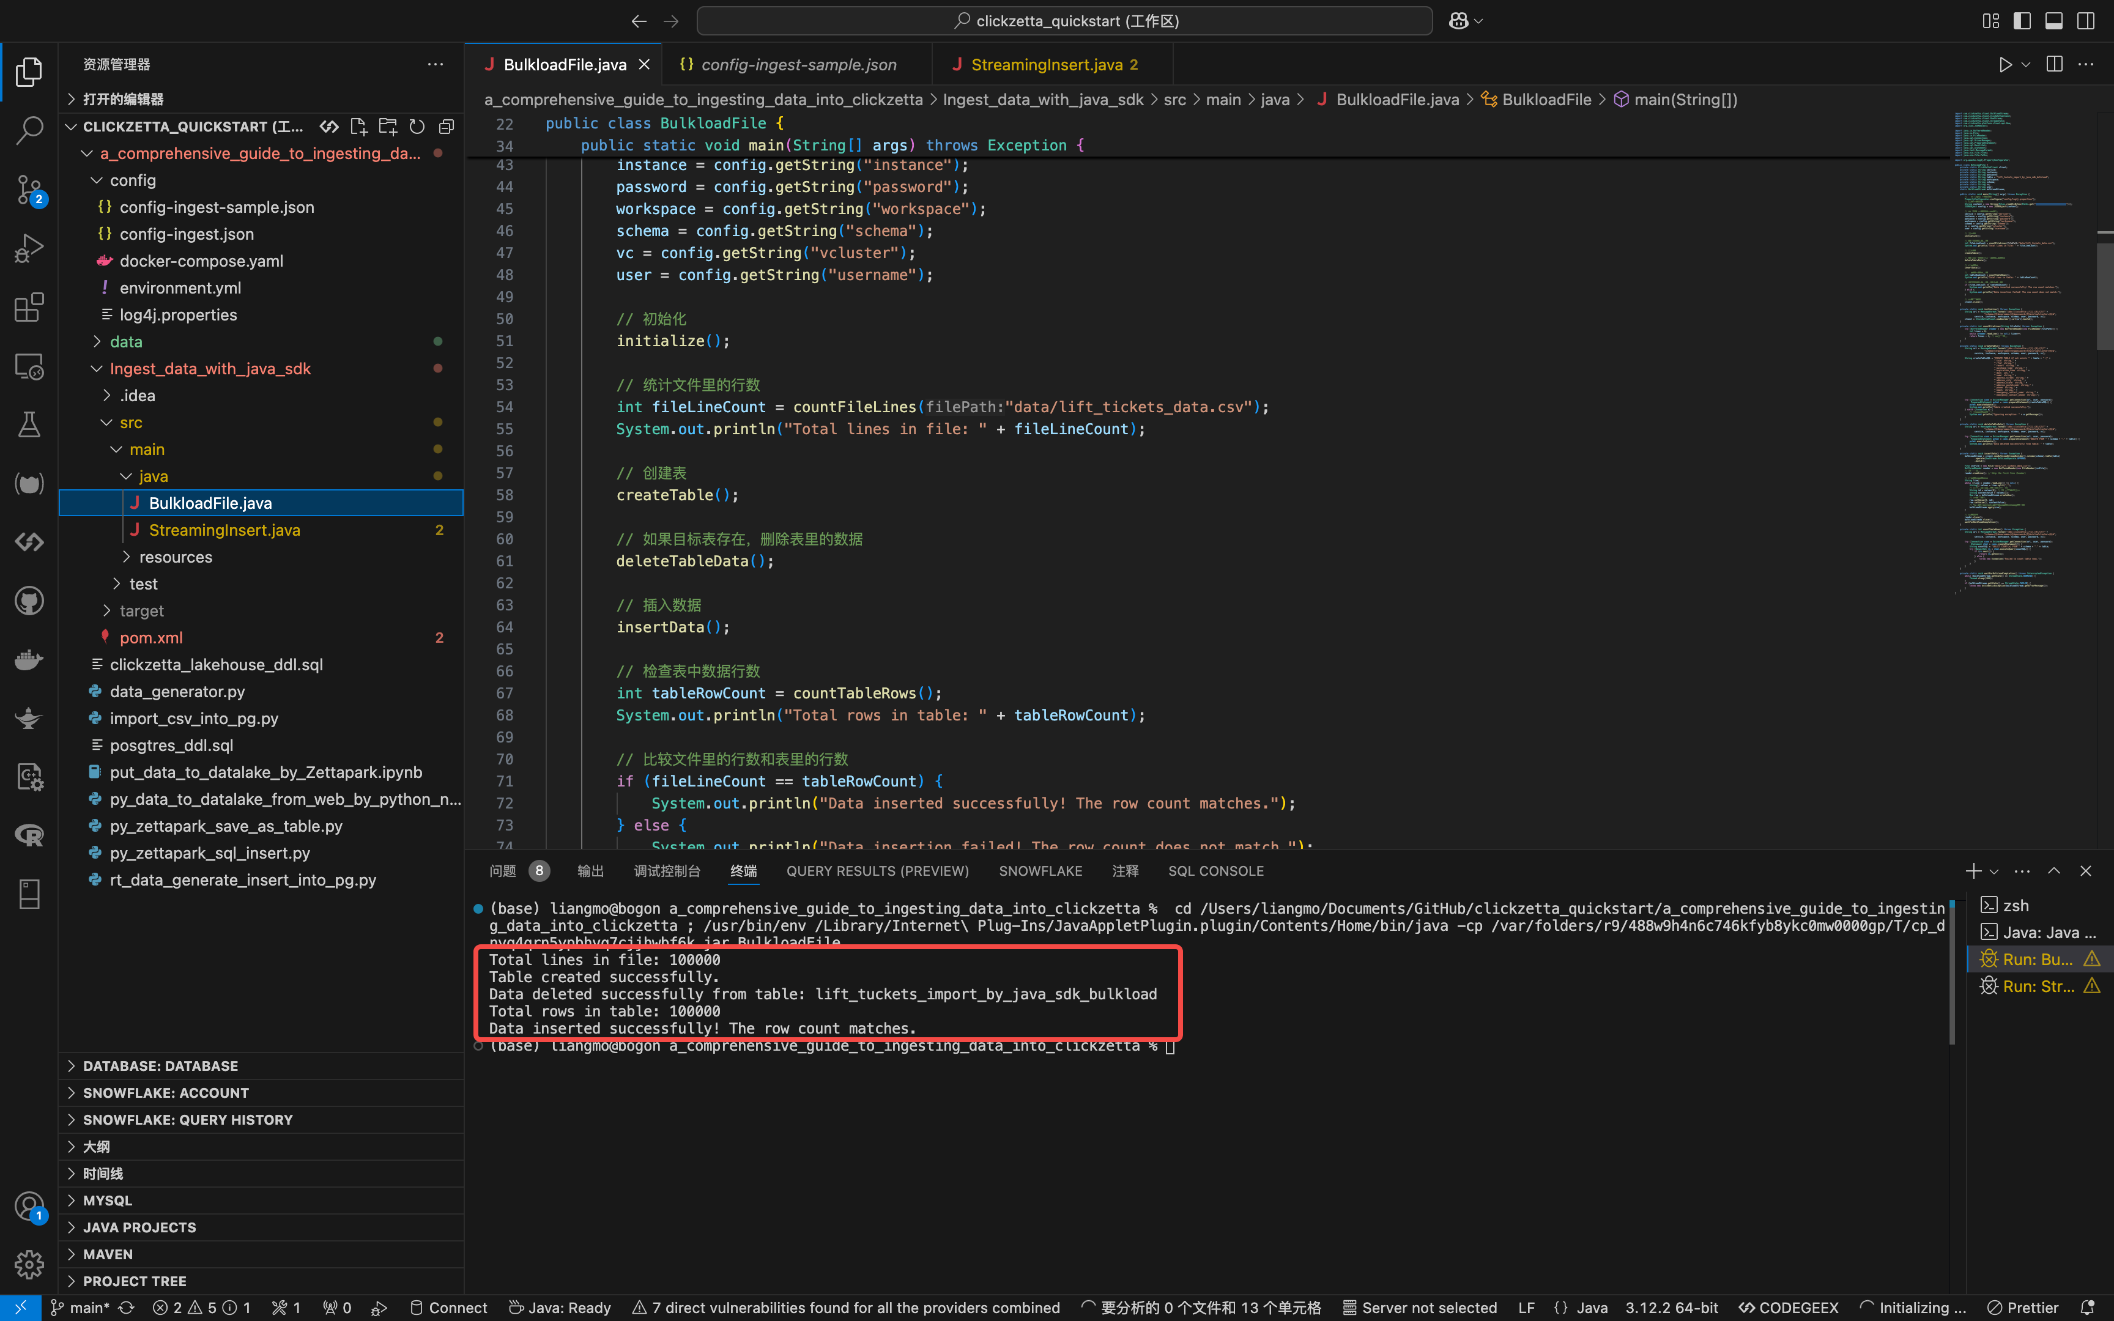Click the split editor right icon
This screenshot has height=1321, width=2114.
(x=2053, y=65)
